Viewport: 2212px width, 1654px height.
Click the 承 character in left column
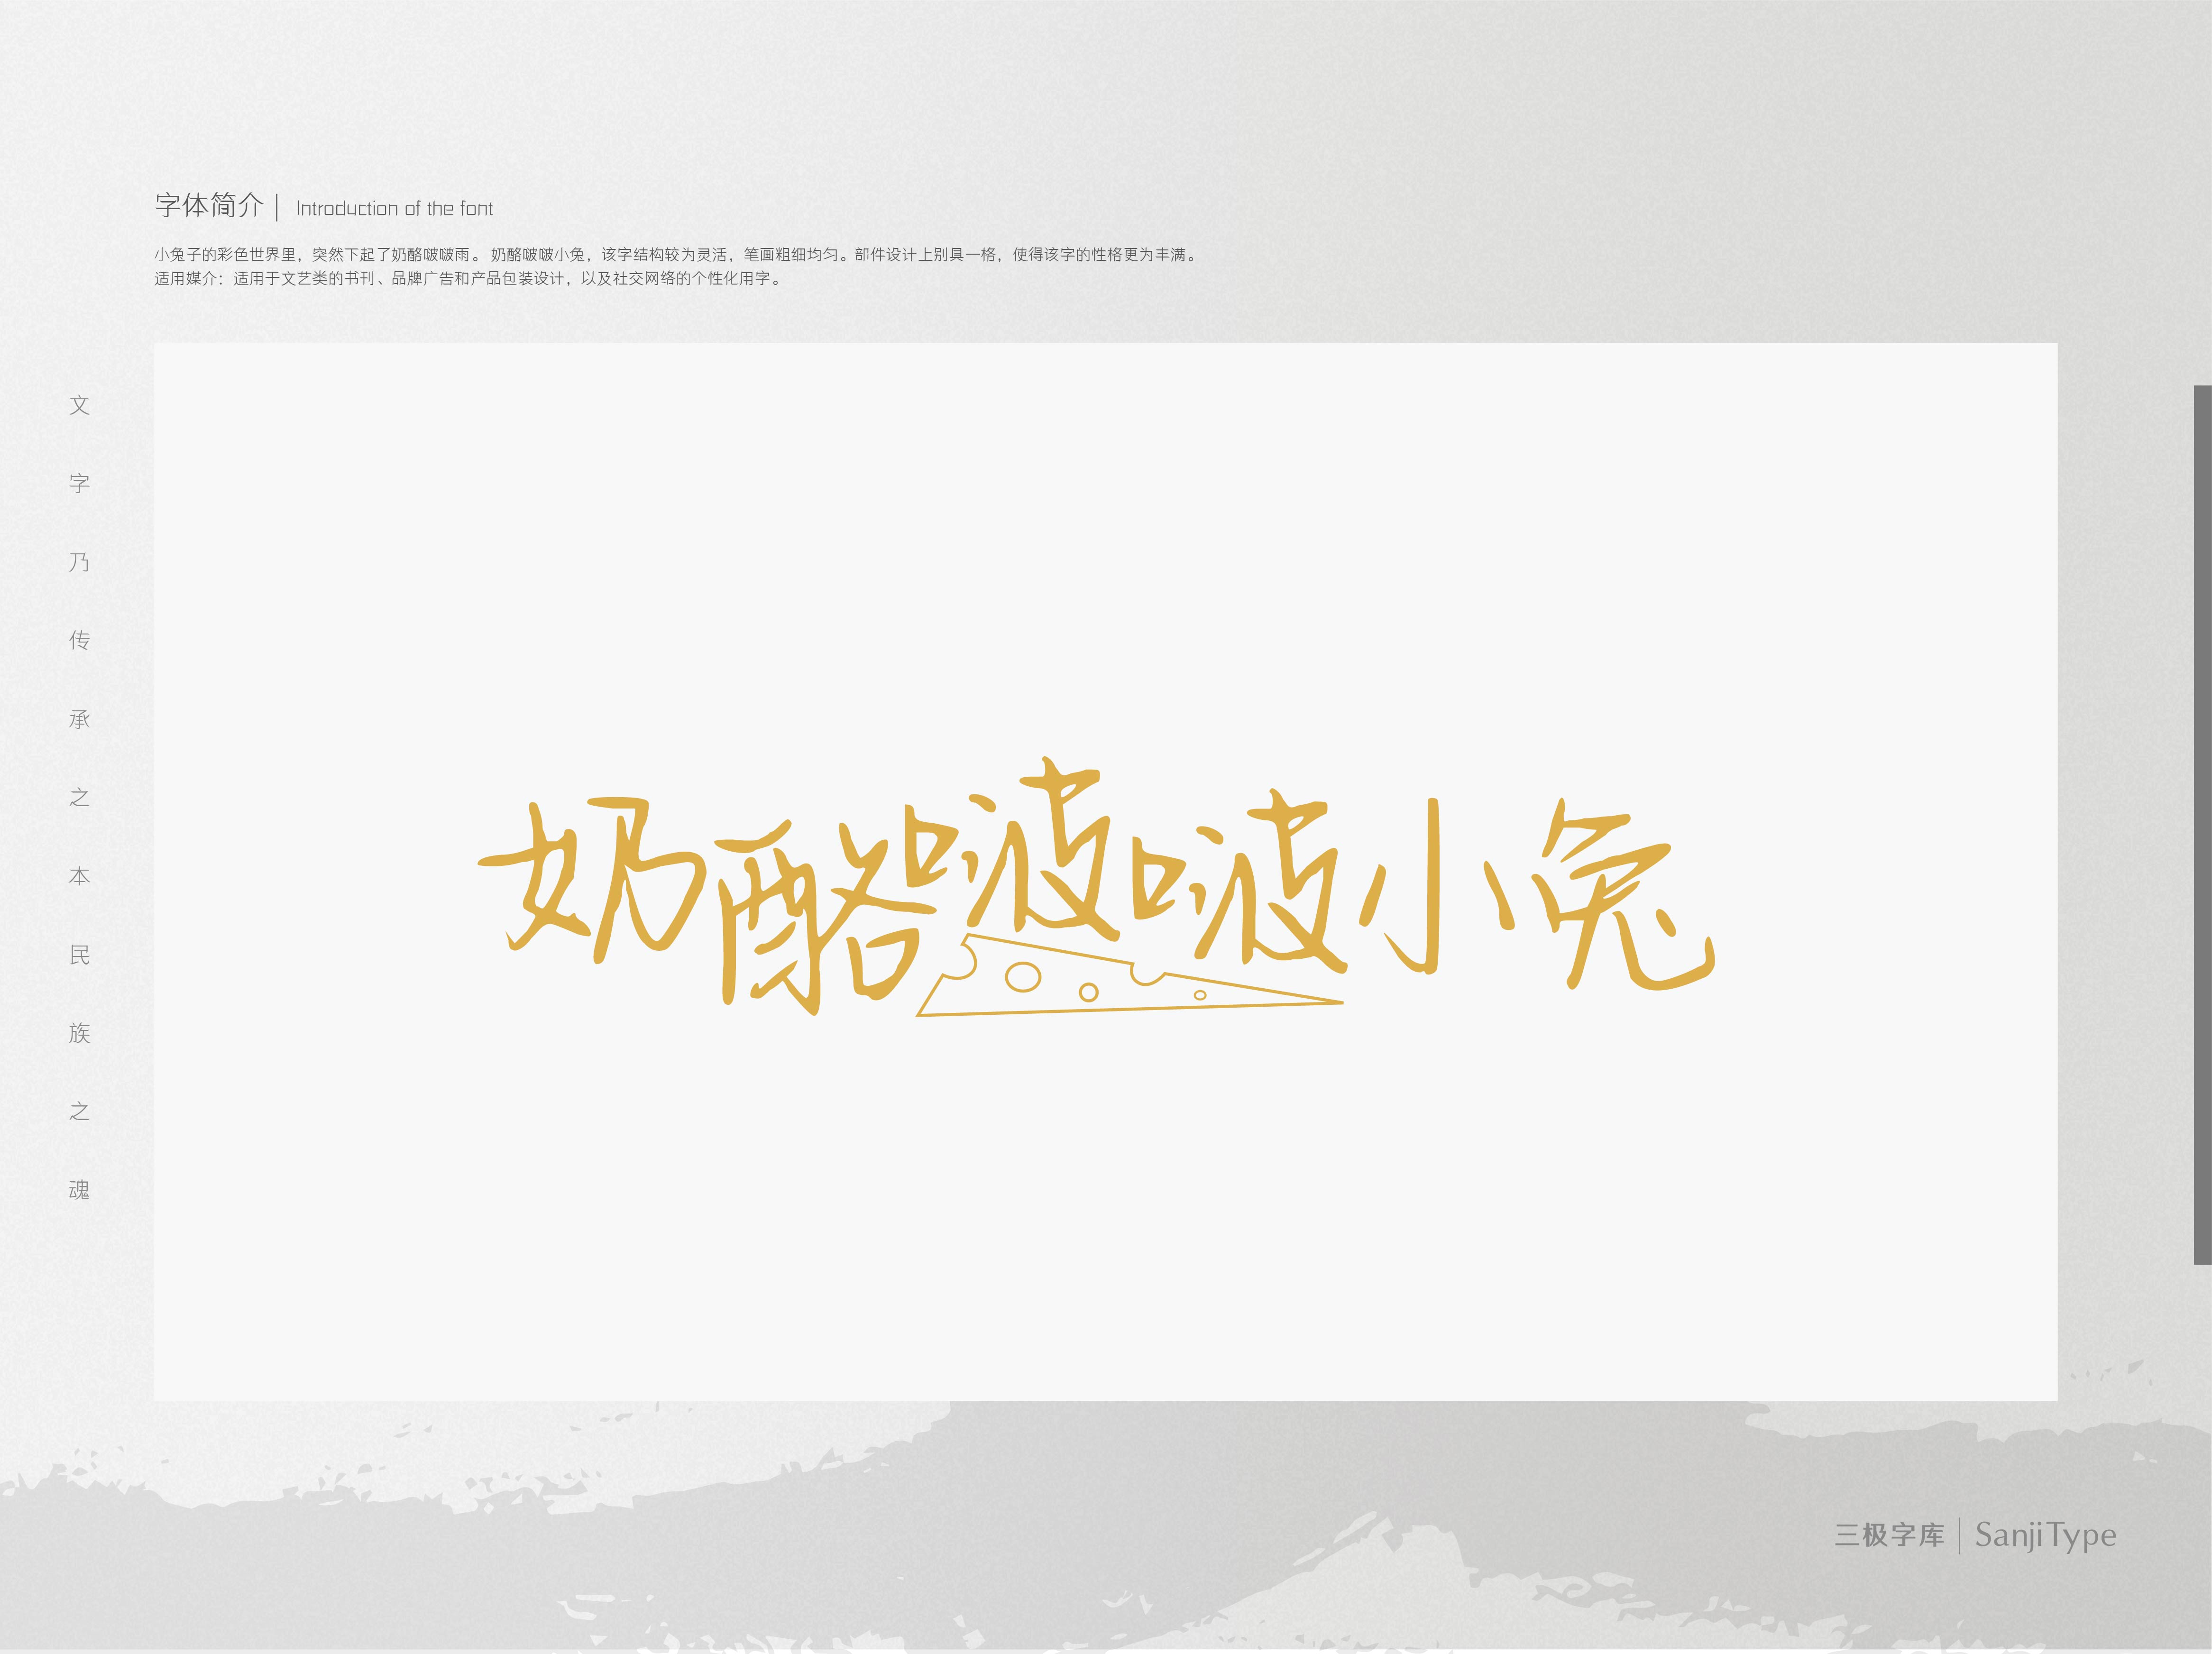80,719
